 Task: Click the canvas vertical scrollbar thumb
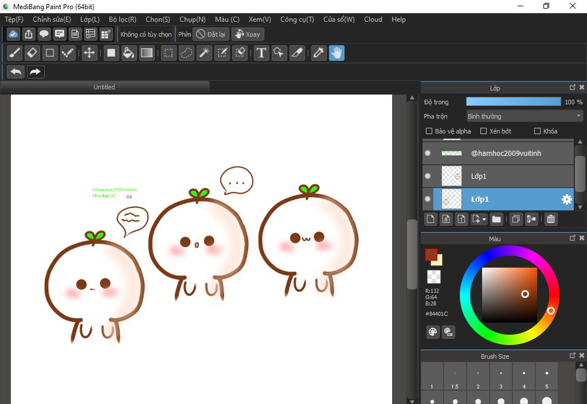click(412, 254)
